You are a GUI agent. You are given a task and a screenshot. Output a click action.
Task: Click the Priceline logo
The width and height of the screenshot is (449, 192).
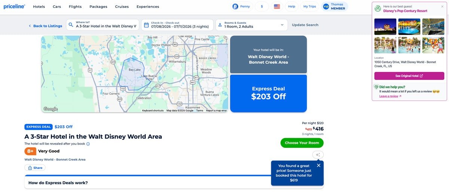pyautogui.click(x=14, y=6)
